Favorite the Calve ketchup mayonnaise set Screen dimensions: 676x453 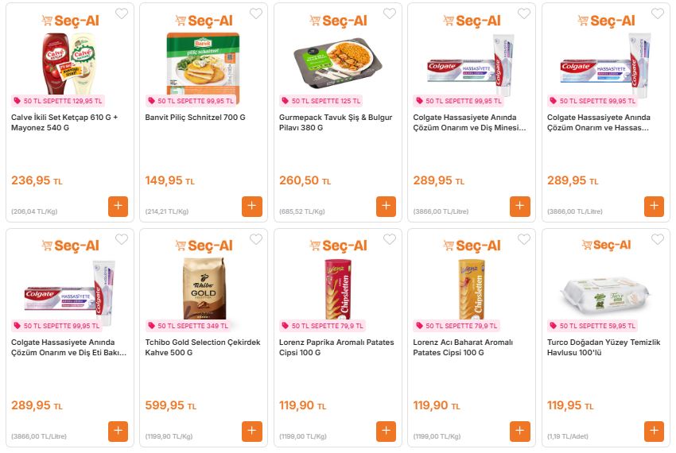[121, 14]
